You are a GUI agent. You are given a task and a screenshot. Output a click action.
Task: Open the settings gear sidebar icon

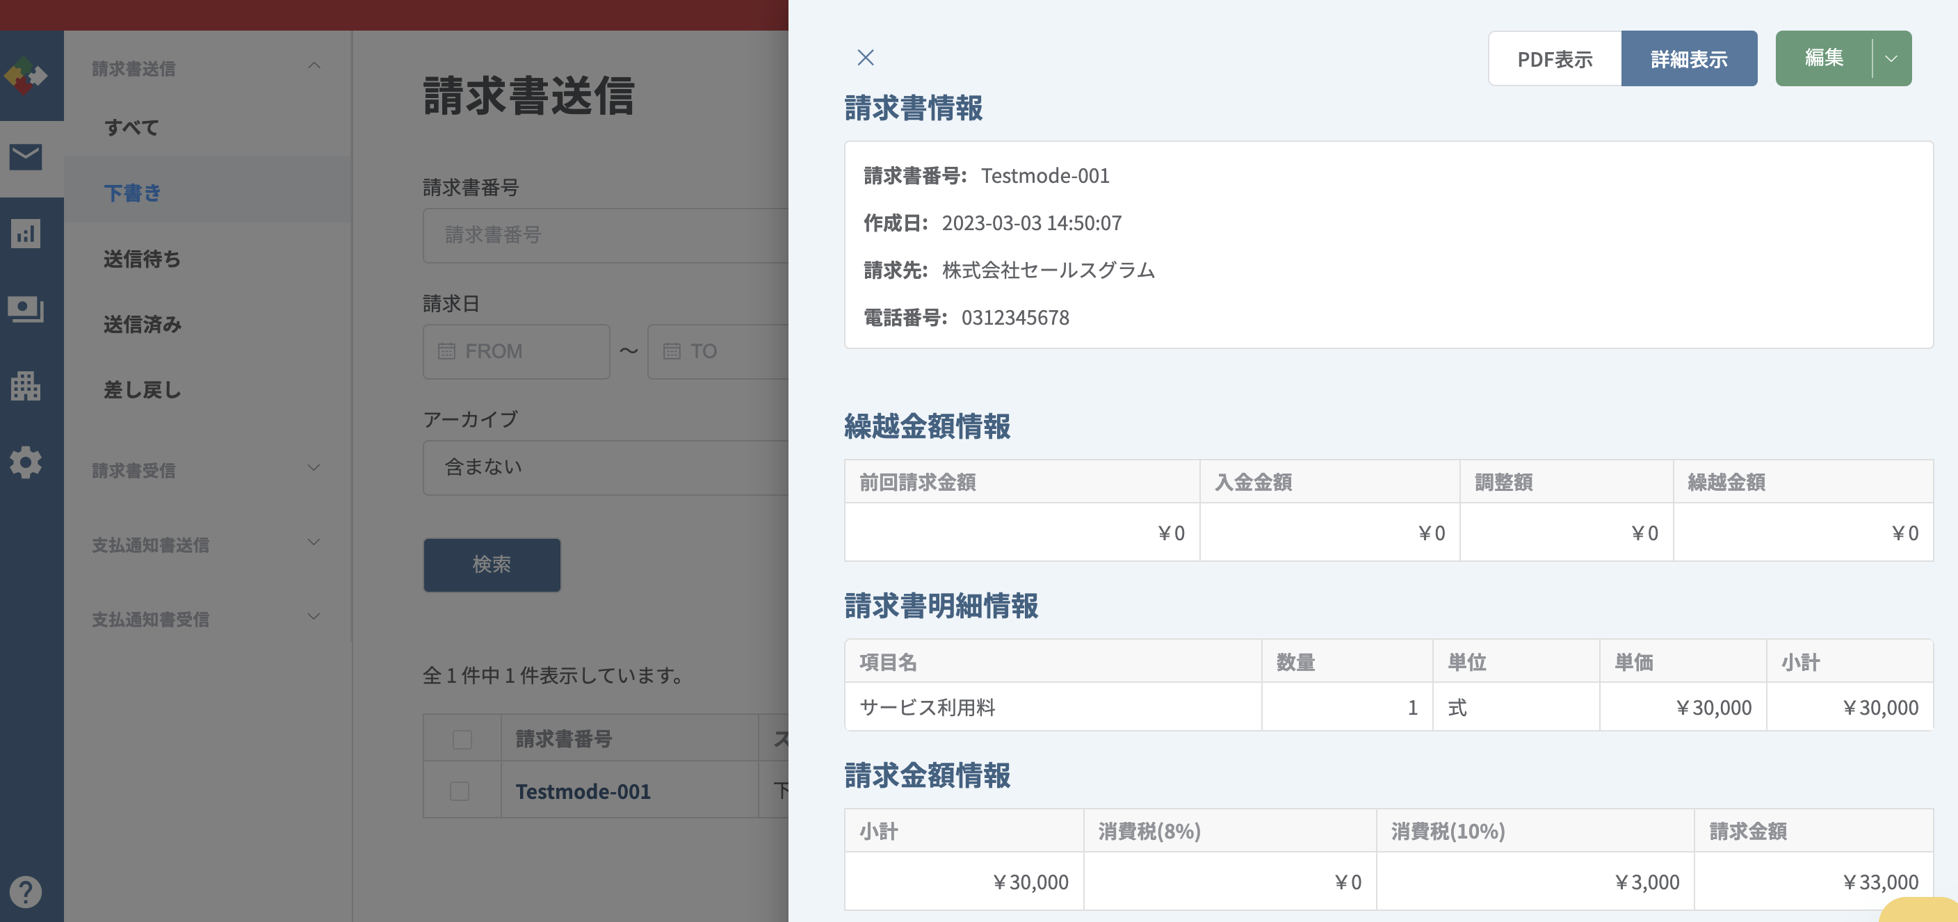tap(26, 462)
